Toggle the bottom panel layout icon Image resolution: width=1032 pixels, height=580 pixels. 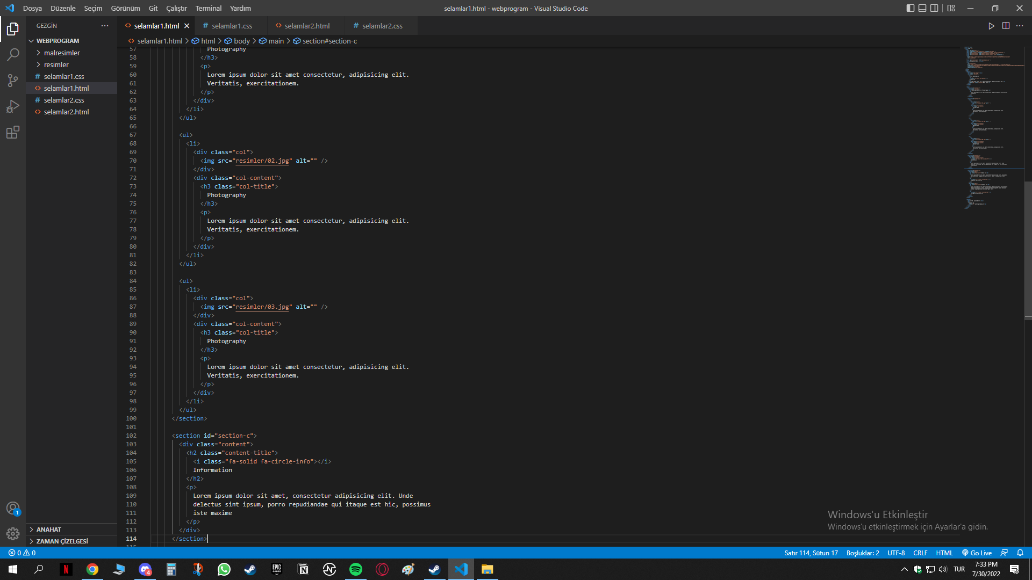[922, 8]
